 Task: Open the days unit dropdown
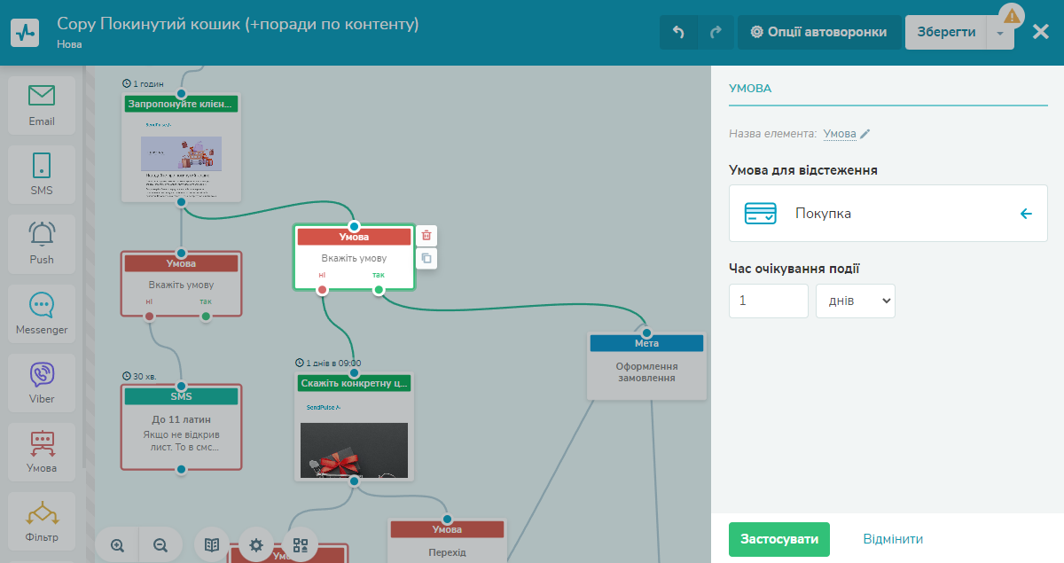(x=855, y=301)
